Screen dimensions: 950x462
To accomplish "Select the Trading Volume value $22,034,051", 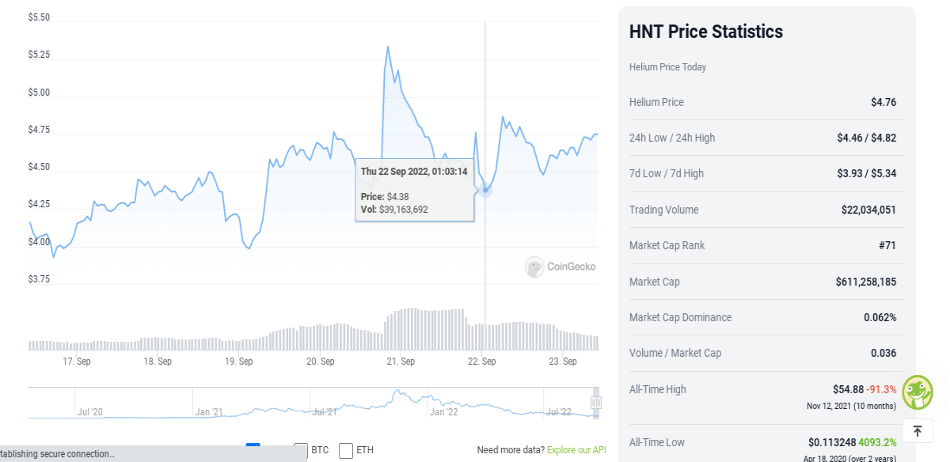I will click(869, 210).
